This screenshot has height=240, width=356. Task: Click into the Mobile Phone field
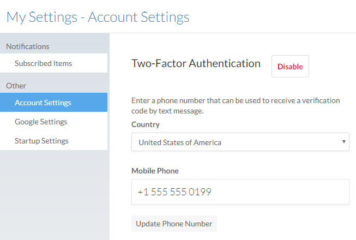pyautogui.click(x=240, y=191)
